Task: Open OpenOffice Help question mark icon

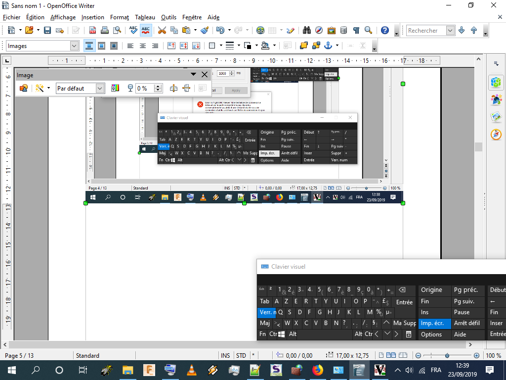Action: coord(384,30)
